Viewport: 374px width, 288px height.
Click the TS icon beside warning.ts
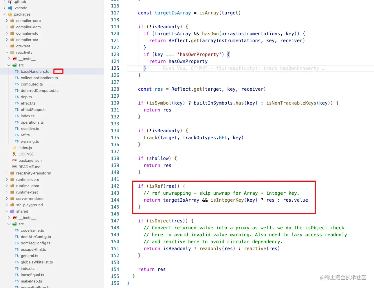(17, 142)
